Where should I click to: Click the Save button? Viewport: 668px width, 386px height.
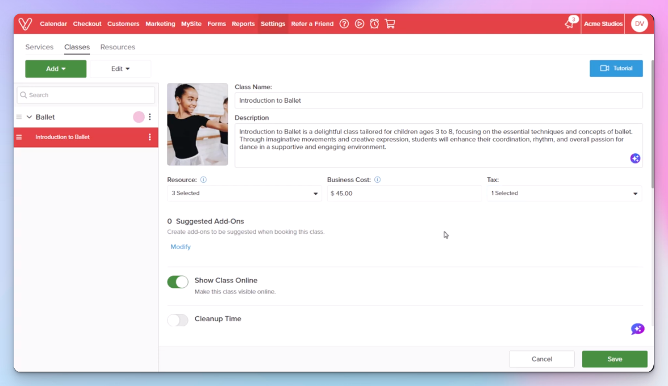tap(615, 359)
